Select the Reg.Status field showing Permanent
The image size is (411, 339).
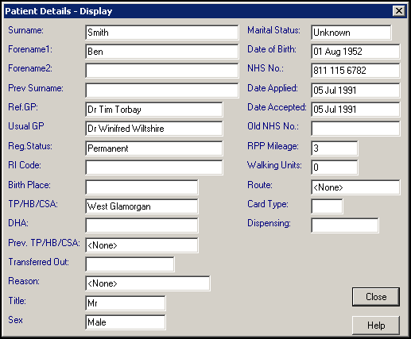click(154, 148)
